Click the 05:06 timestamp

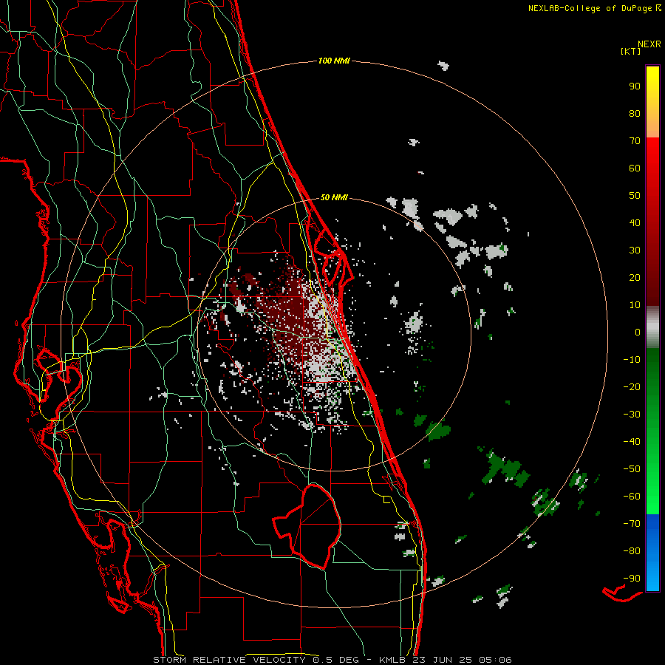coord(496,660)
